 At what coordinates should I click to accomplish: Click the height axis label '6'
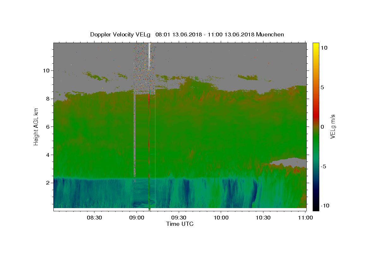point(48,126)
